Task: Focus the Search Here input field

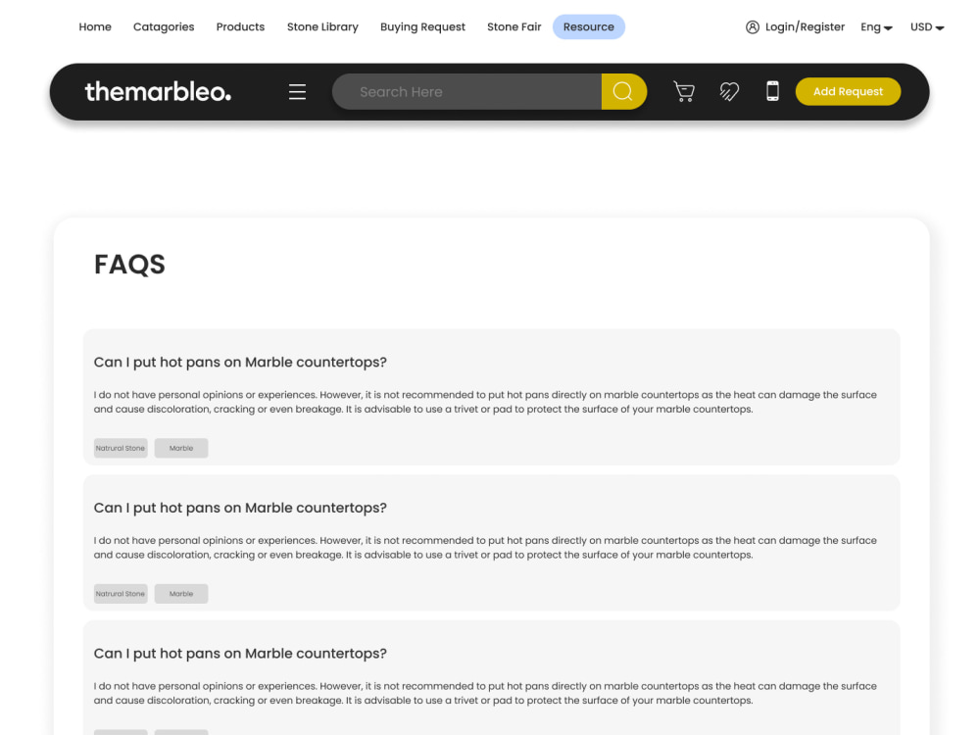Action: [x=466, y=92]
